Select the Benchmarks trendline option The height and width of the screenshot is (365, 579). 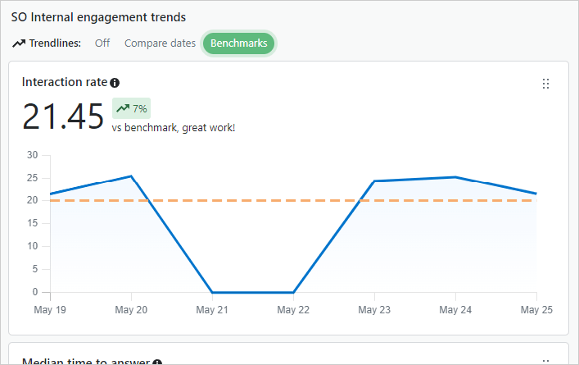click(239, 43)
